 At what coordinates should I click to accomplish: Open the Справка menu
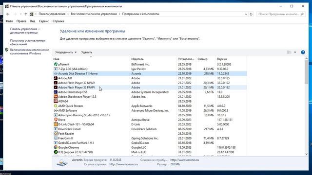[x=58, y=21]
